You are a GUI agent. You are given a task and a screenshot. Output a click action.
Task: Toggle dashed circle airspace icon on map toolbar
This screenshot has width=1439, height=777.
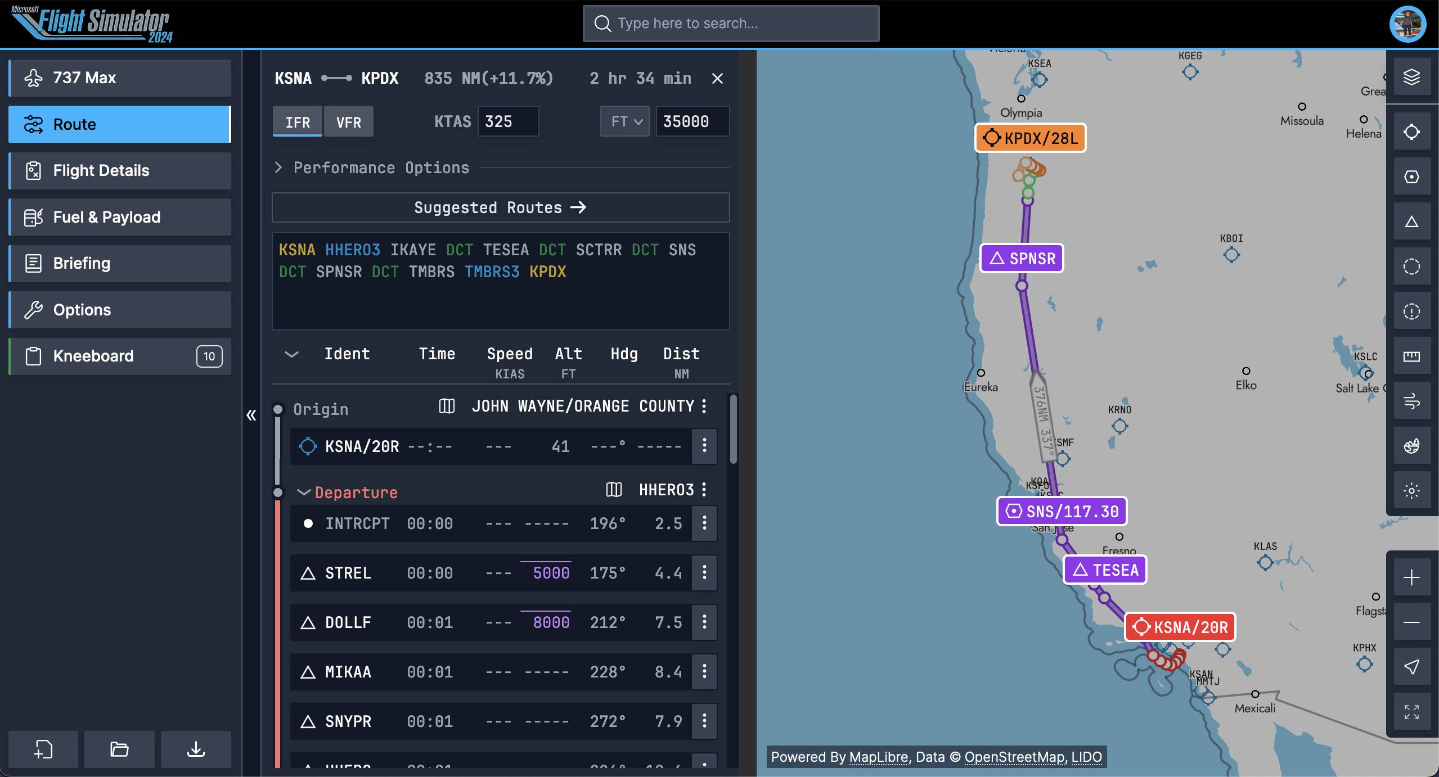(x=1411, y=266)
